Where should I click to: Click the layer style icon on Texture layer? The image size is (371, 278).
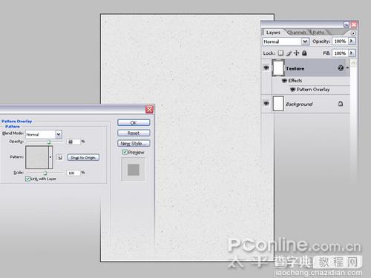[x=341, y=67]
